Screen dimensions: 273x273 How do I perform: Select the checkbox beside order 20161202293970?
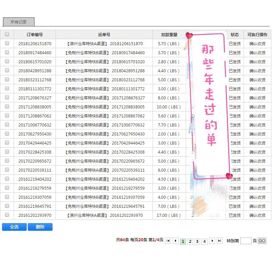[7, 215]
